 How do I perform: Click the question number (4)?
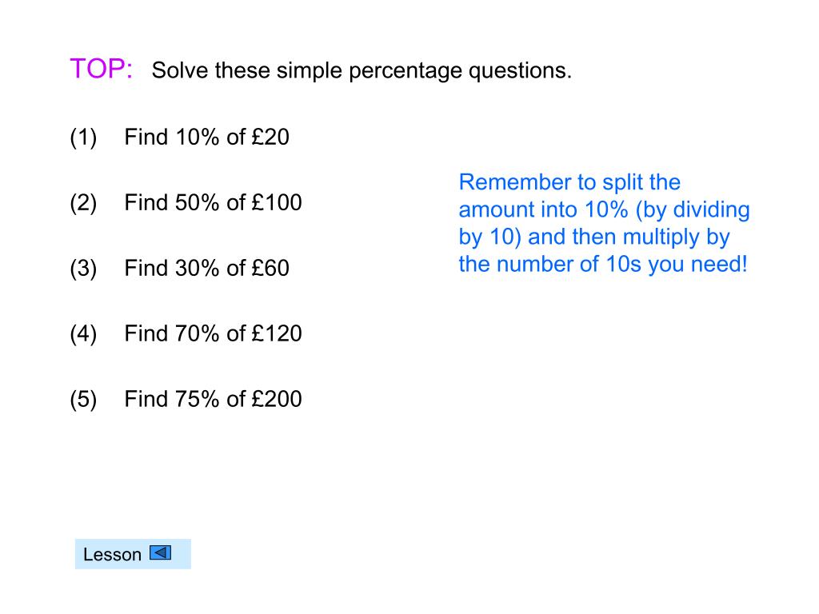click(83, 335)
